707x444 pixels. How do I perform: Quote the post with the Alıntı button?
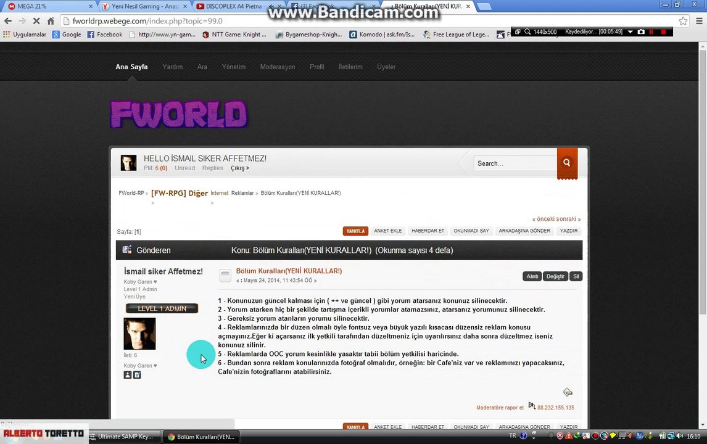(x=532, y=276)
